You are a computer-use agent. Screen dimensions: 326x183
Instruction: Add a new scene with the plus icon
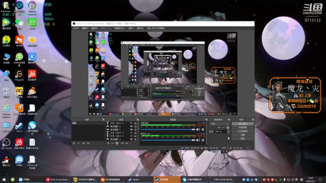click(x=74, y=143)
